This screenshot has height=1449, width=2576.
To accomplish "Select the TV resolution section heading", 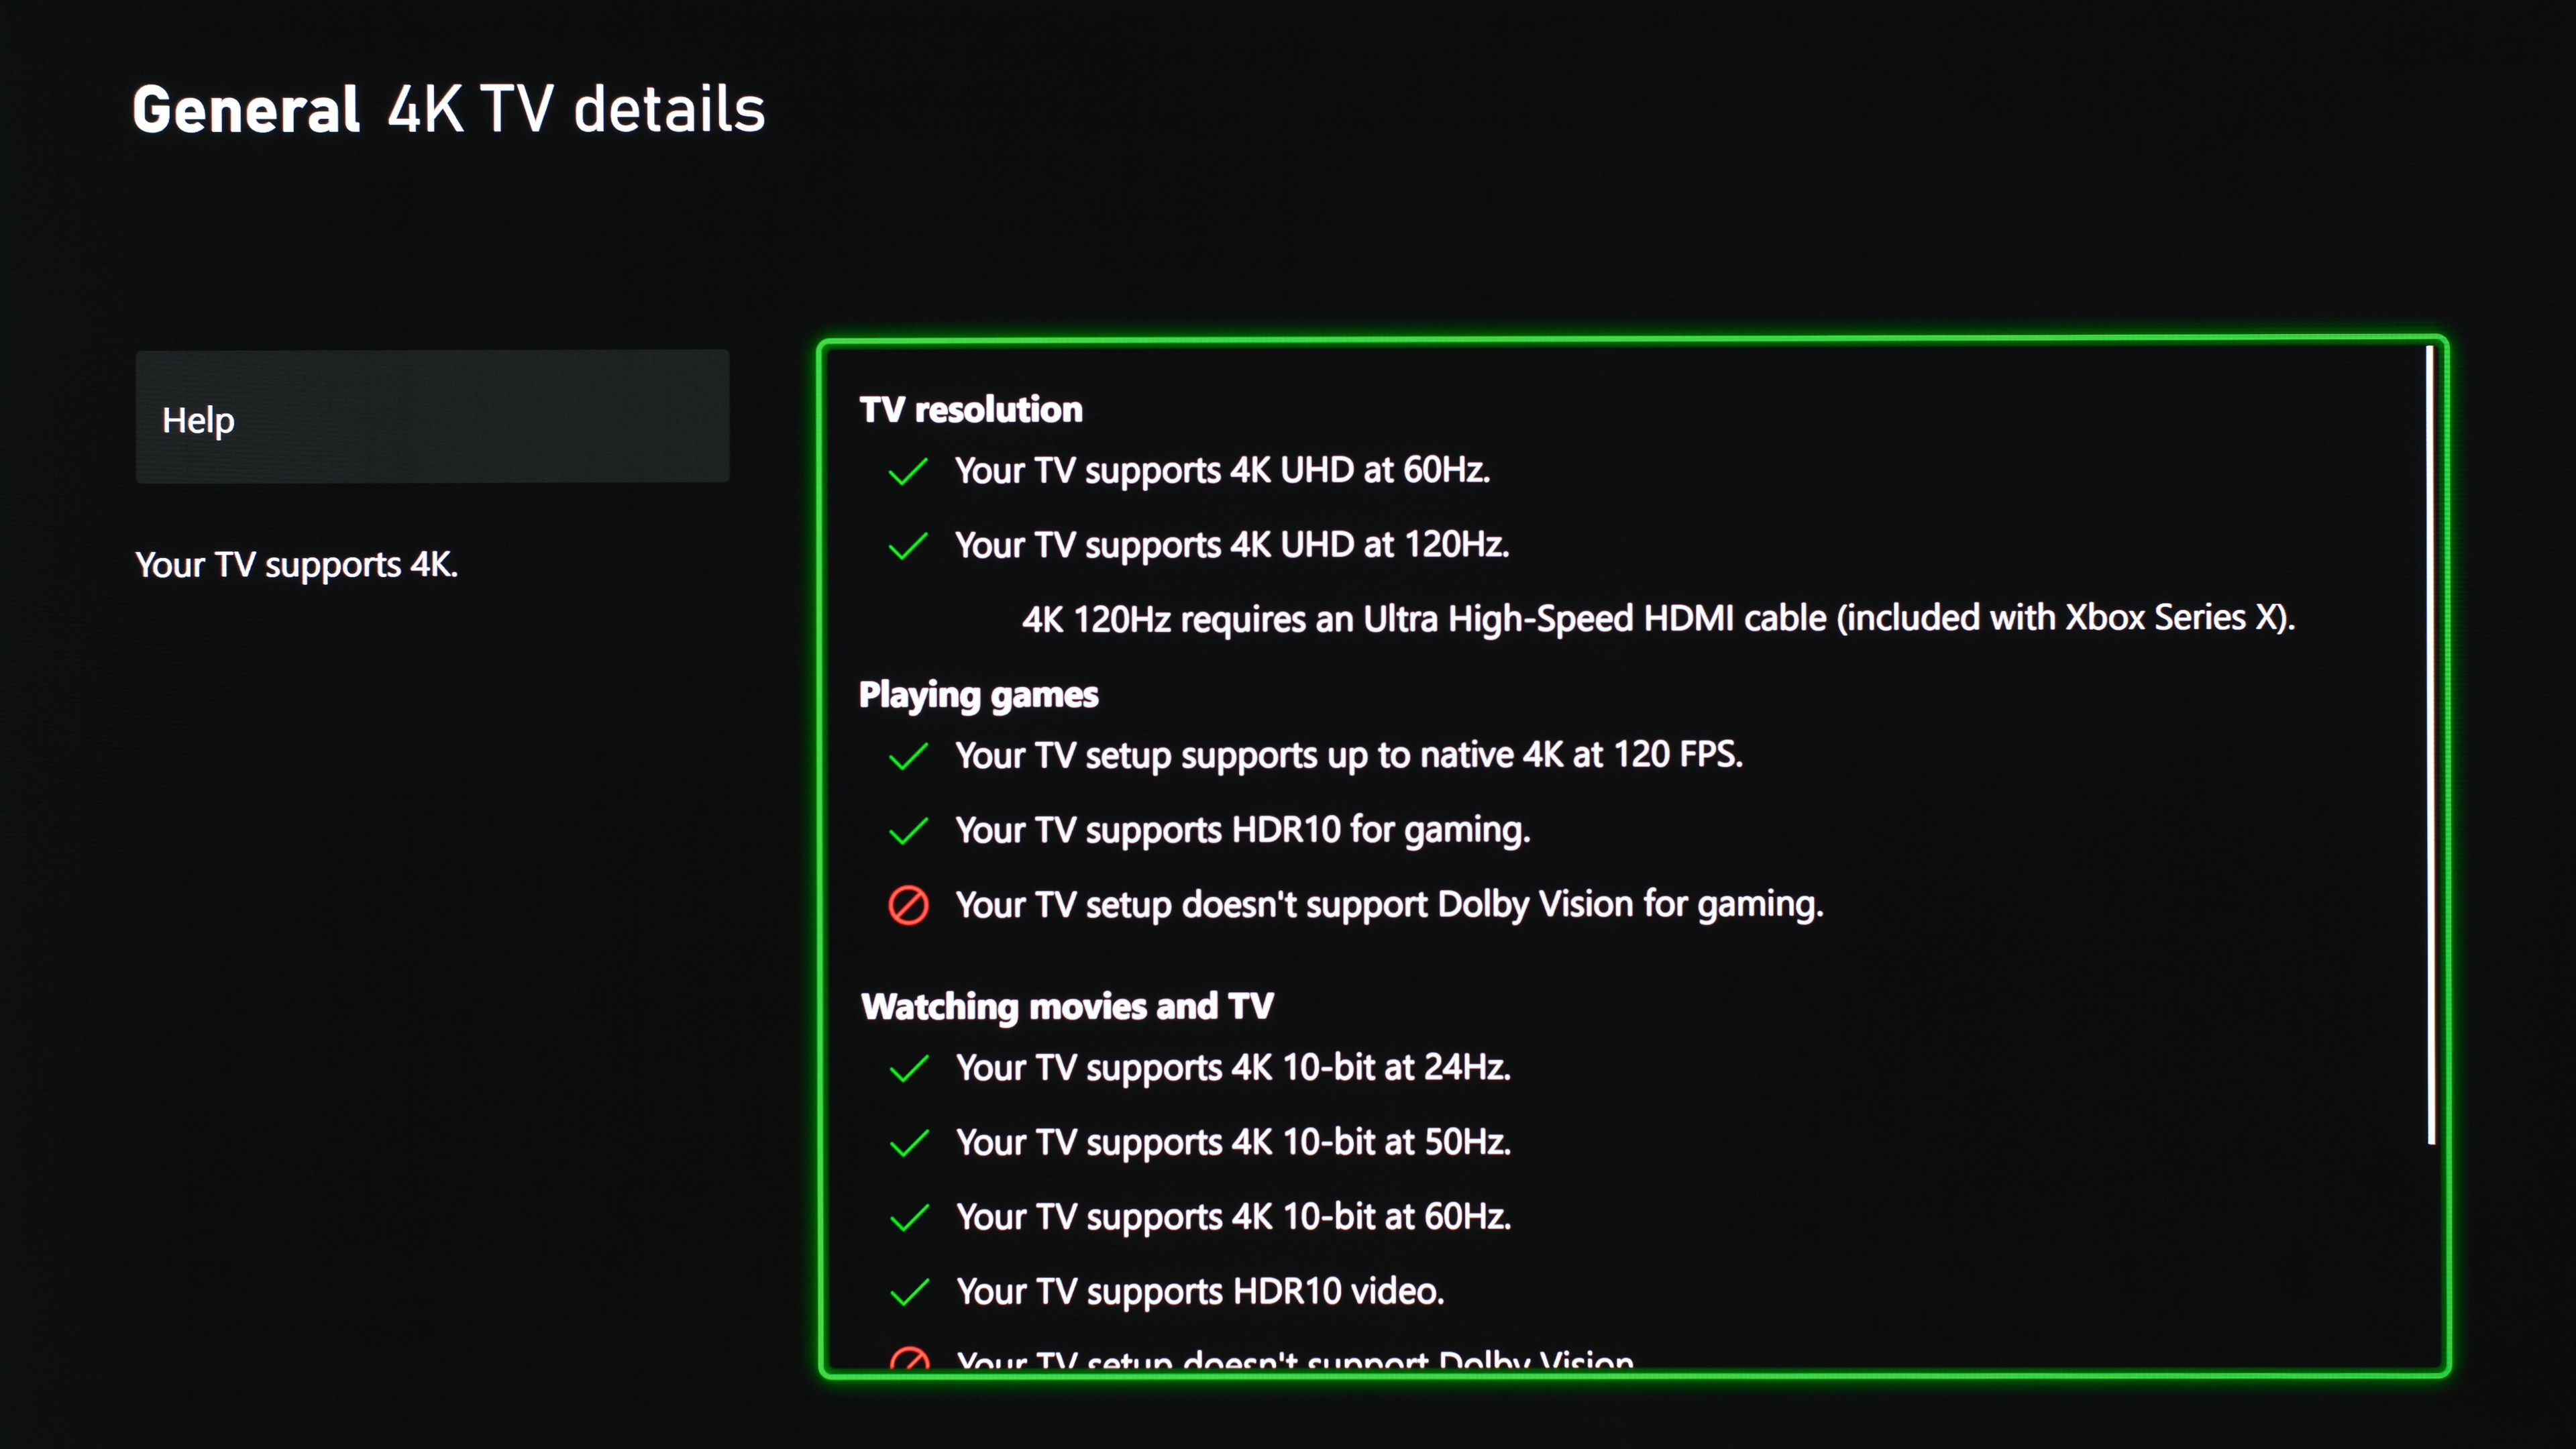I will coord(970,409).
